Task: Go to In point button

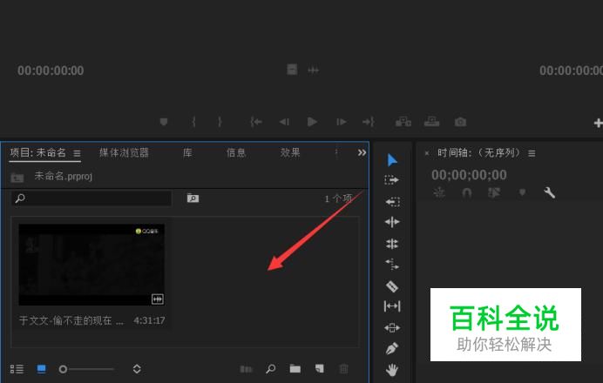Action: tap(256, 122)
